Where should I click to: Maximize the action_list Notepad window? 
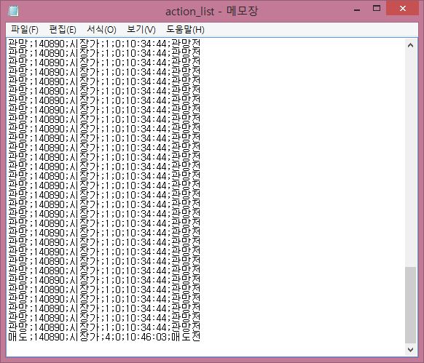point(377,9)
